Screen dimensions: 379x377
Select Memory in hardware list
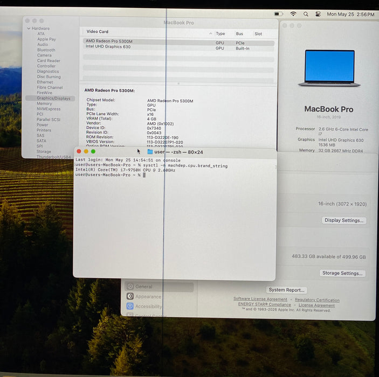pos(44,103)
